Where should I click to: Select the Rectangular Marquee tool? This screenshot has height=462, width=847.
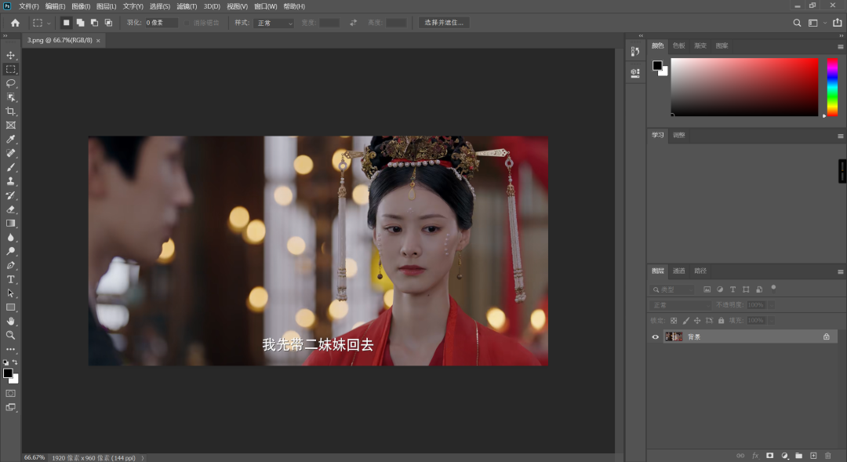point(10,69)
